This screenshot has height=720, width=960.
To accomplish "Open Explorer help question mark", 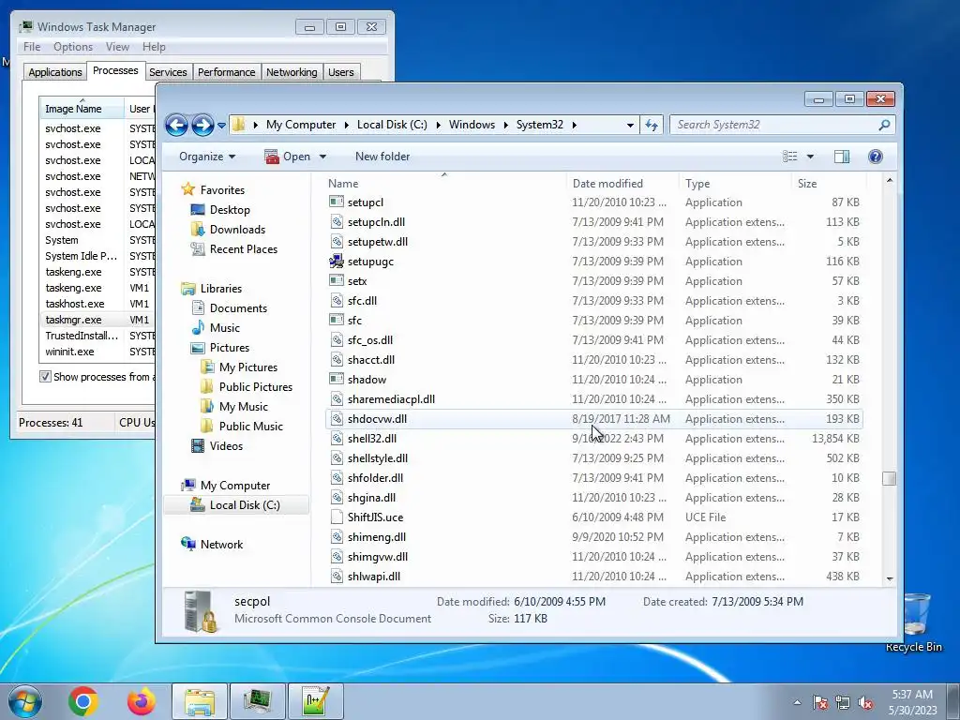I will [876, 157].
